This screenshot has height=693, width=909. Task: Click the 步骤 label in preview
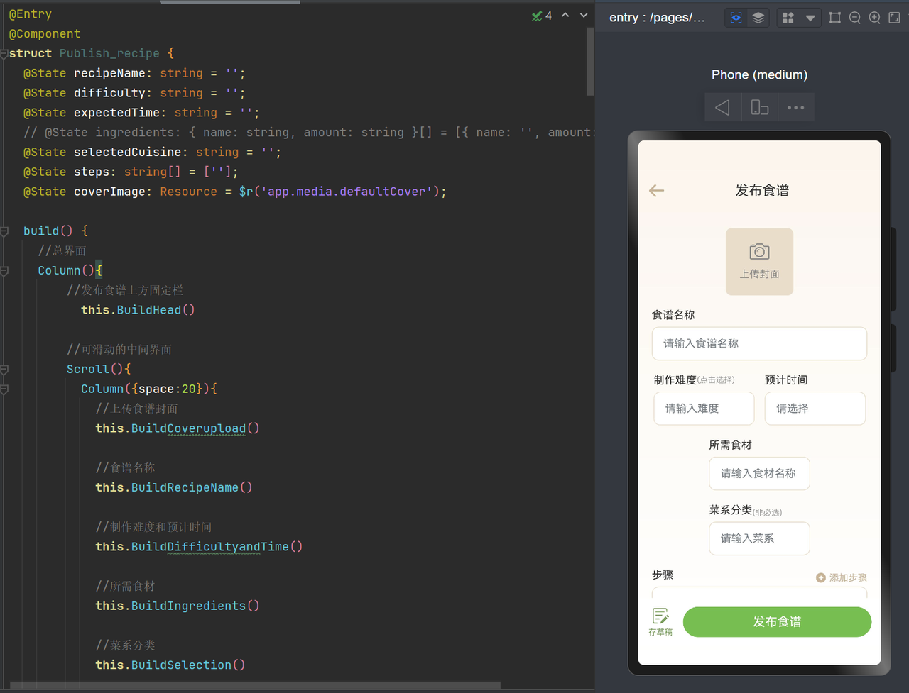coord(663,575)
